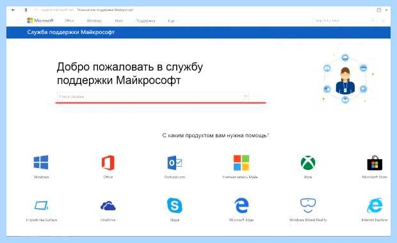Open the Microsoft account four-color icon

tap(241, 163)
